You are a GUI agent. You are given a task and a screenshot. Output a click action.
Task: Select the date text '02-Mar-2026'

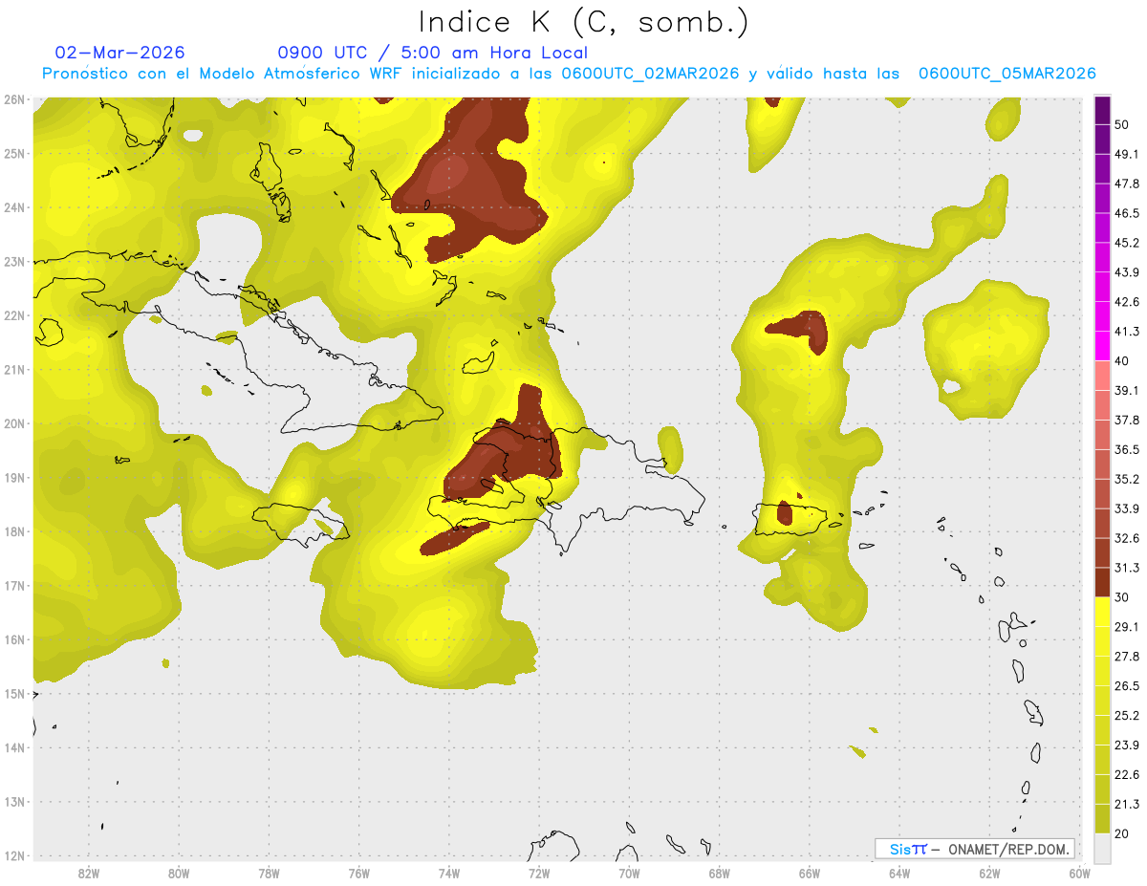pyautogui.click(x=120, y=53)
